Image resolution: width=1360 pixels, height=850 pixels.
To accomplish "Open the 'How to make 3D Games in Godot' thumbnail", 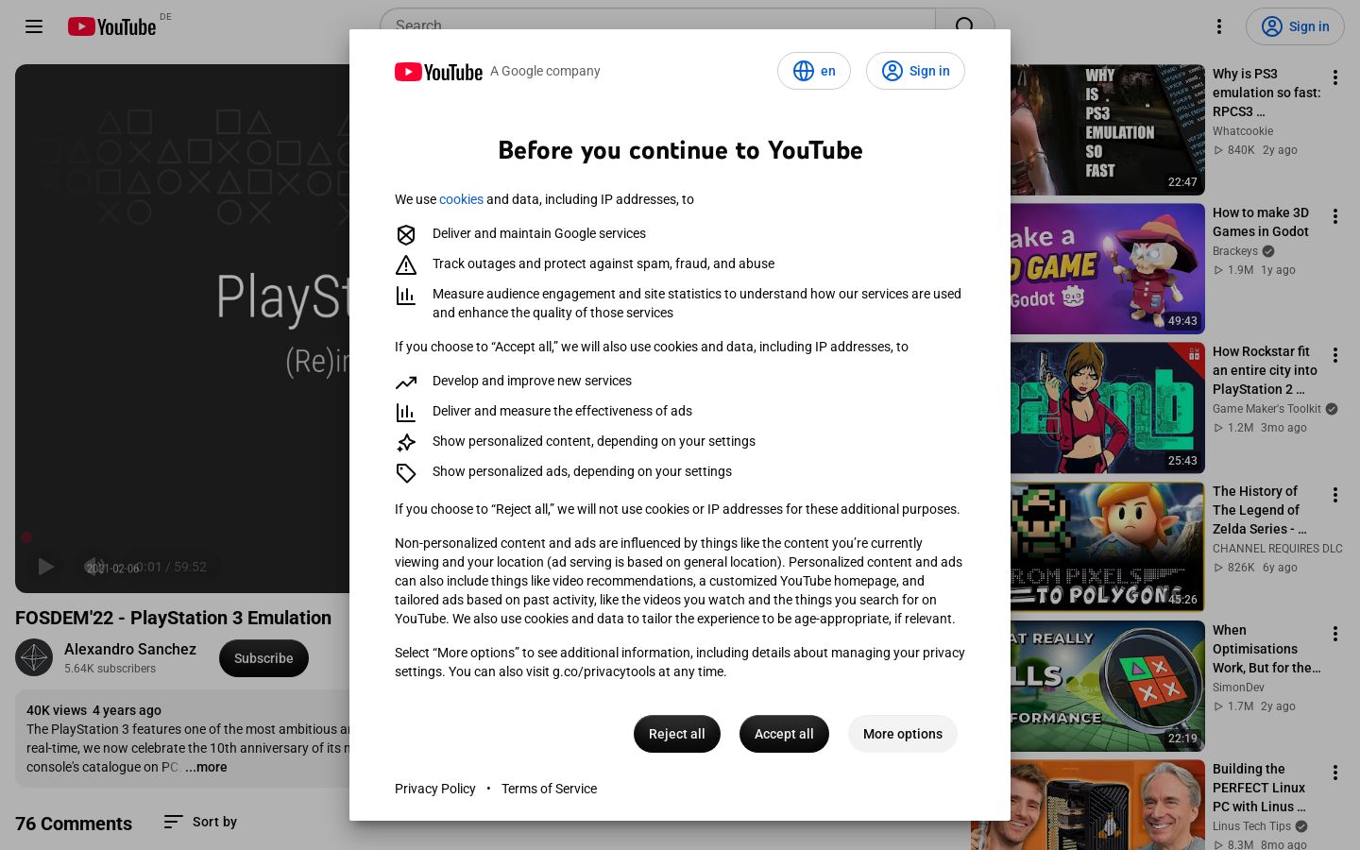I will 1107,268.
